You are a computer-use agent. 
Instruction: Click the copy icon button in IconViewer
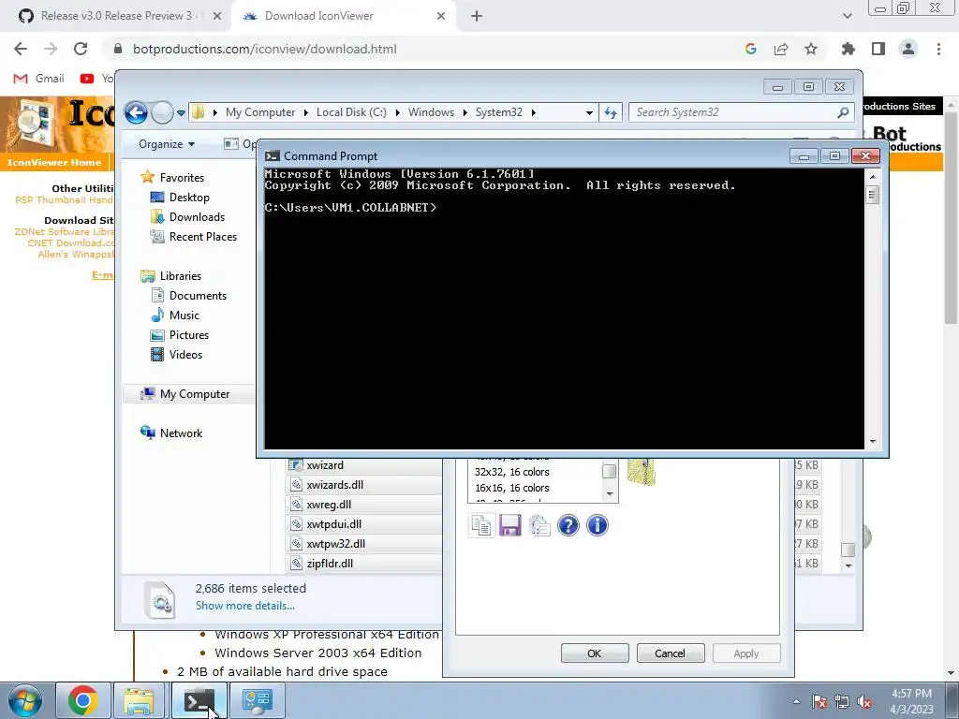click(481, 526)
